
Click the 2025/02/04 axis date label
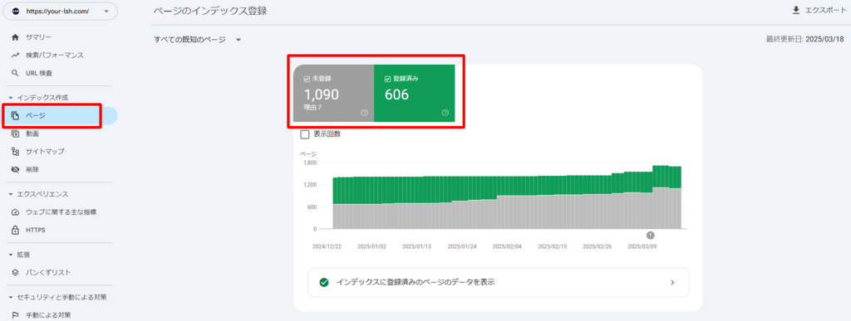[x=507, y=246]
